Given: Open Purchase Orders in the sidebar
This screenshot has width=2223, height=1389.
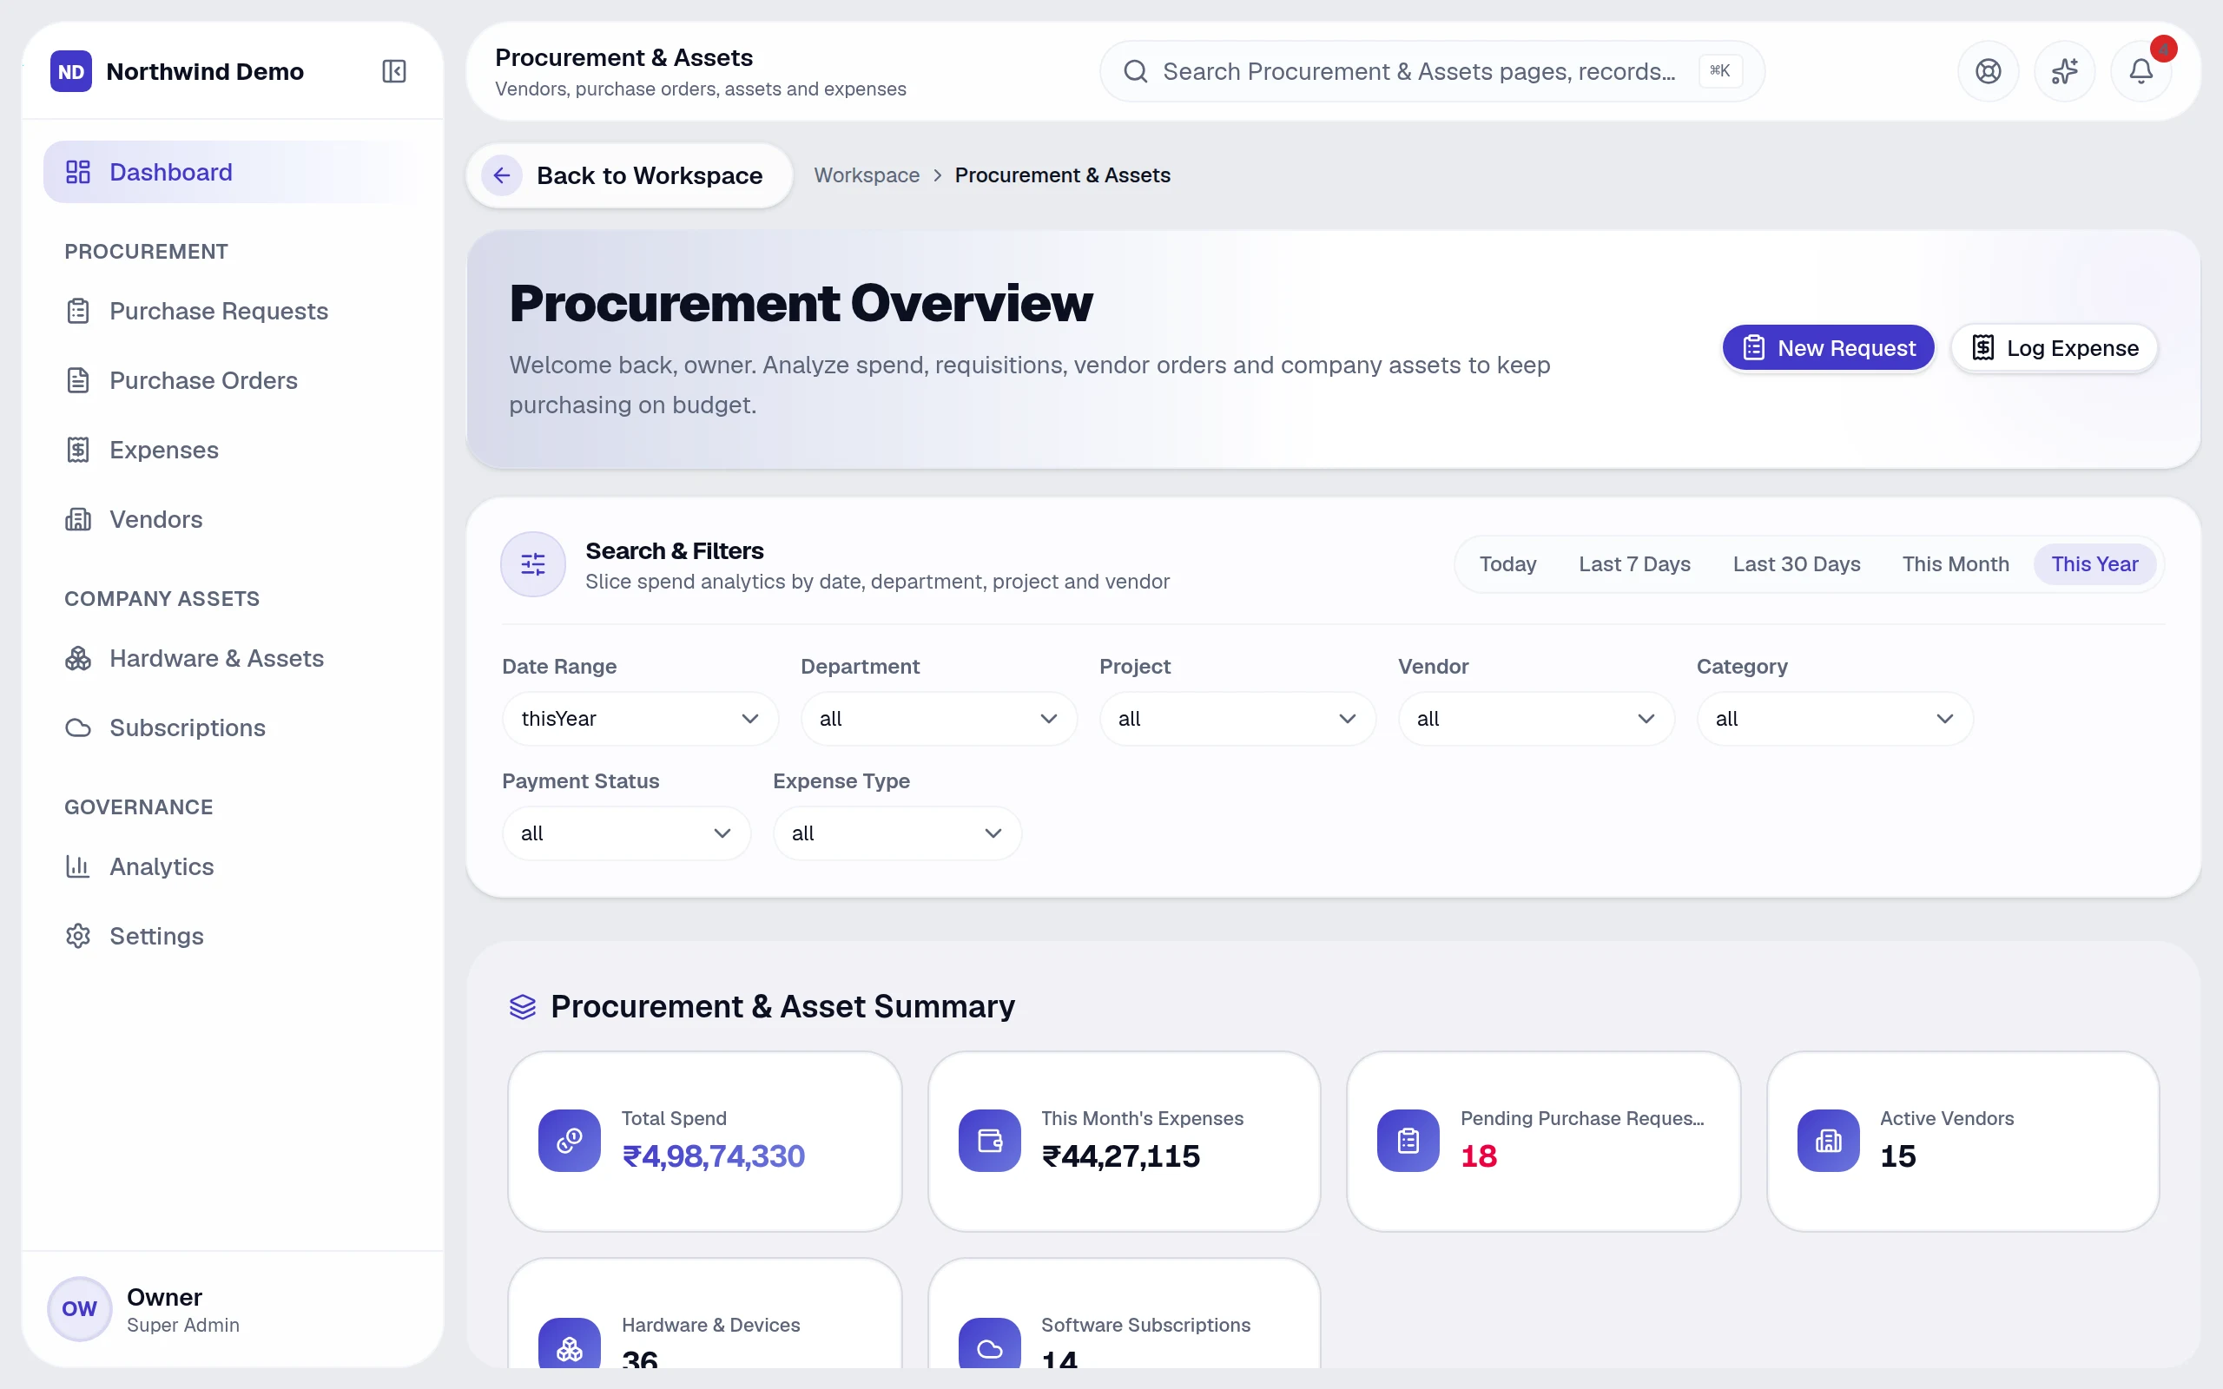Looking at the screenshot, I should pyautogui.click(x=233, y=380).
